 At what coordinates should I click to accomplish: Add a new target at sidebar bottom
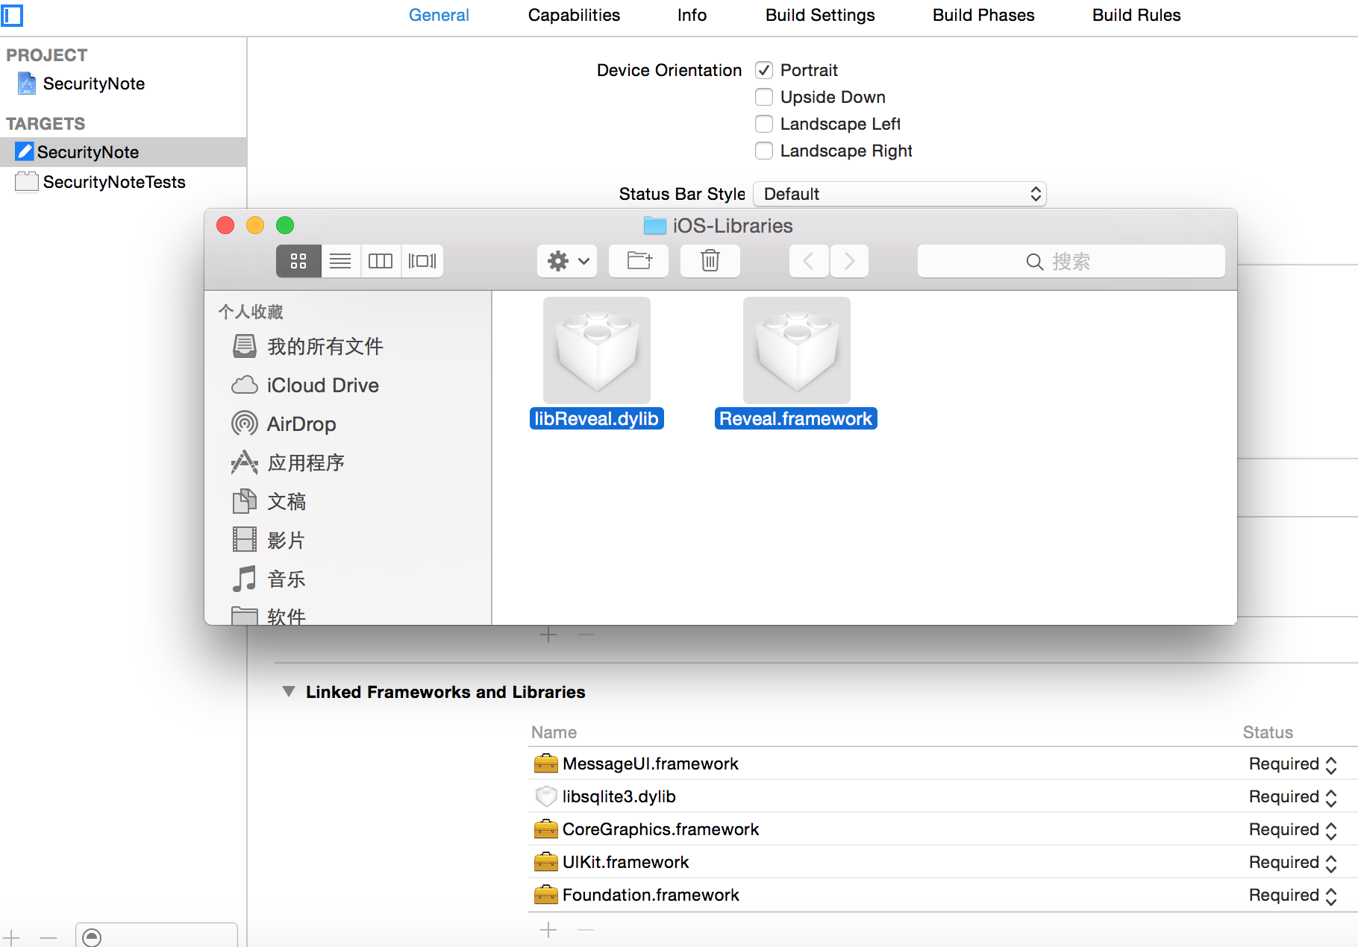(12, 937)
